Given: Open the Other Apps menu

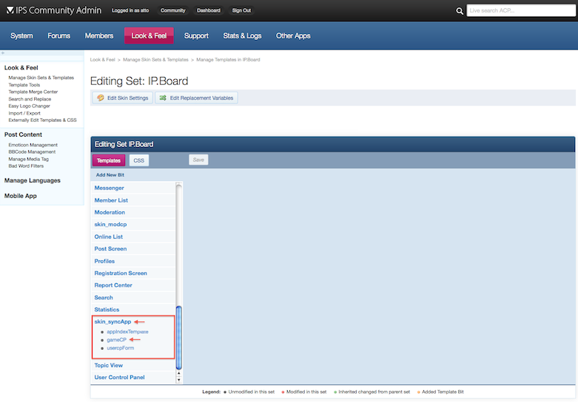Looking at the screenshot, I should coord(293,35).
